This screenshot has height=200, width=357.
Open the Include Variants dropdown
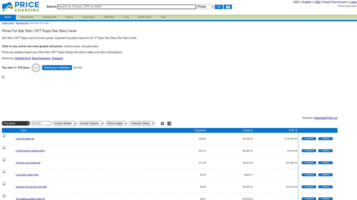pos(91,123)
